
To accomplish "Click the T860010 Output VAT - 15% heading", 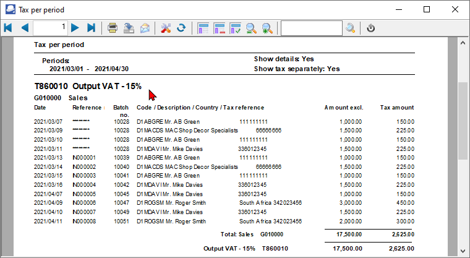I will (x=88, y=86).
